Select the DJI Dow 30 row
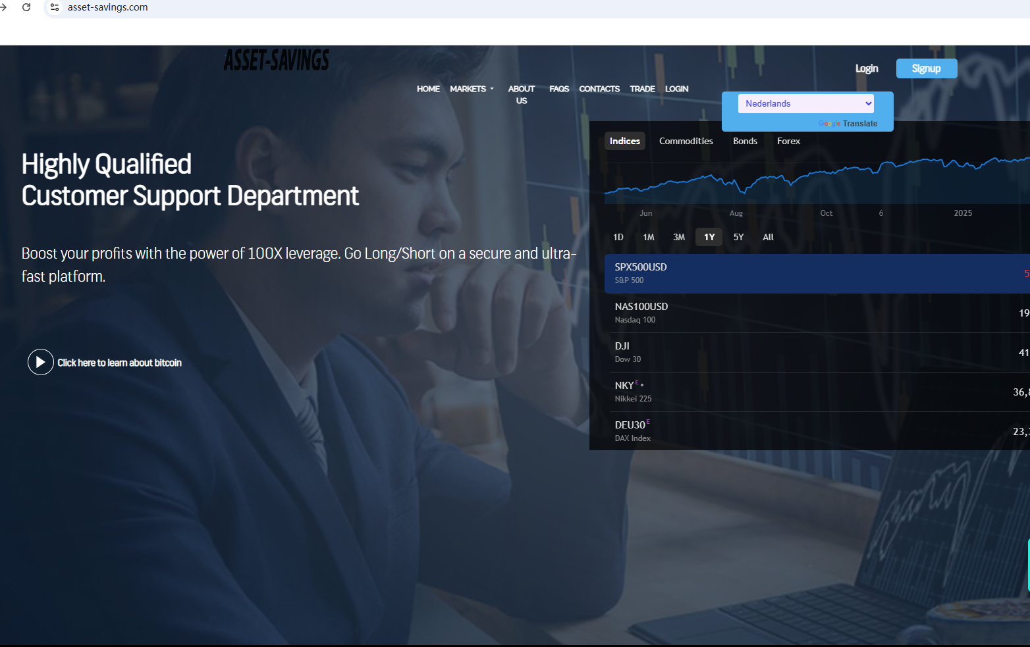 coord(817,353)
